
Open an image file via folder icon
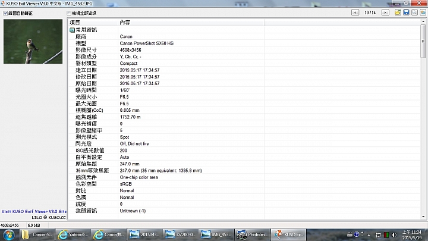pyautogui.click(x=398, y=12)
